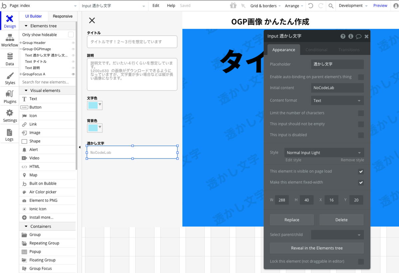Open the element selector dropdown Input 透かし文字
399x273 pixels.
(x=114, y=6)
